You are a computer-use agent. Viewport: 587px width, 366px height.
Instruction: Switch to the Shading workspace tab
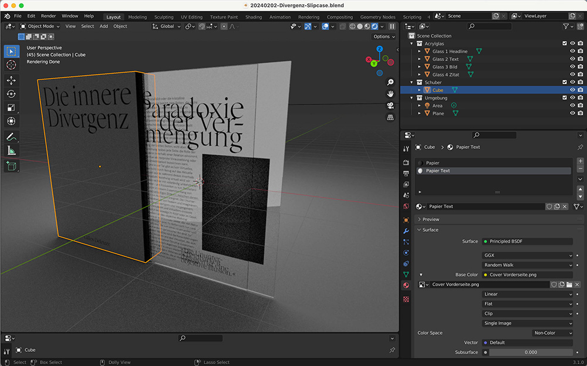click(x=254, y=17)
